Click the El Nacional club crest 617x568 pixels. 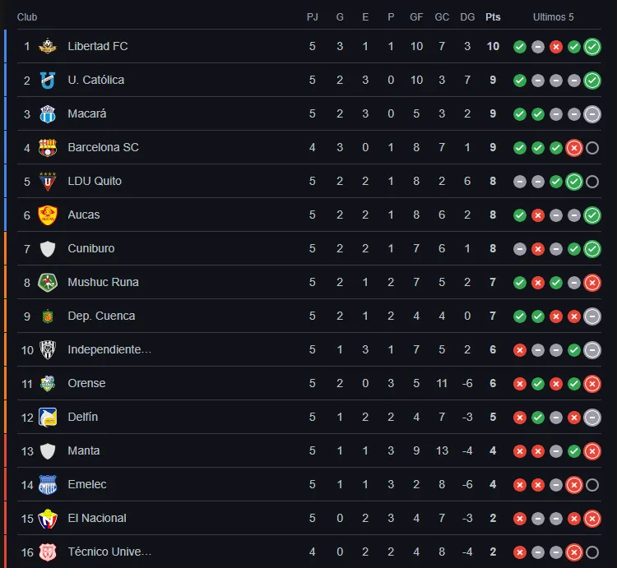click(x=48, y=518)
